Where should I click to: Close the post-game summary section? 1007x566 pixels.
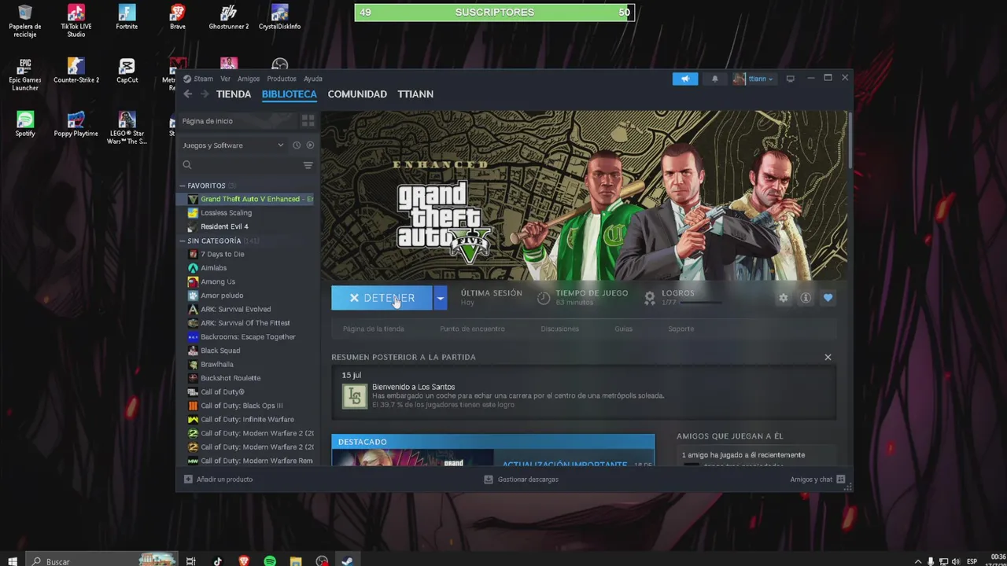coord(828,357)
